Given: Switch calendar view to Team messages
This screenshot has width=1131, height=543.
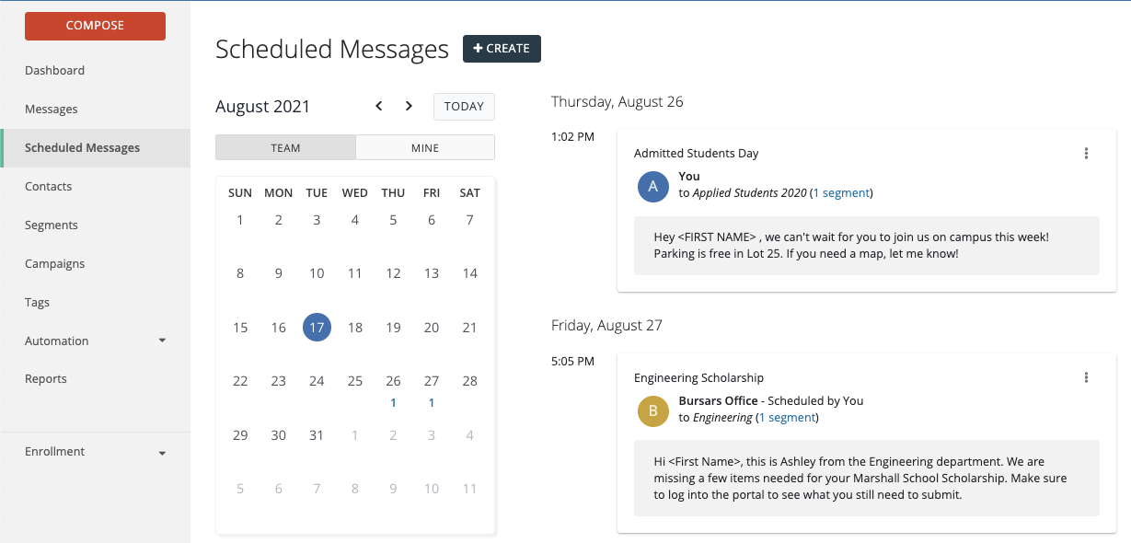Looking at the screenshot, I should click(285, 148).
